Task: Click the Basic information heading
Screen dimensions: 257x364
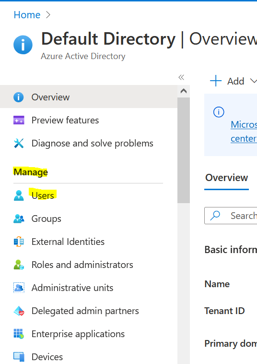Action: (231, 250)
